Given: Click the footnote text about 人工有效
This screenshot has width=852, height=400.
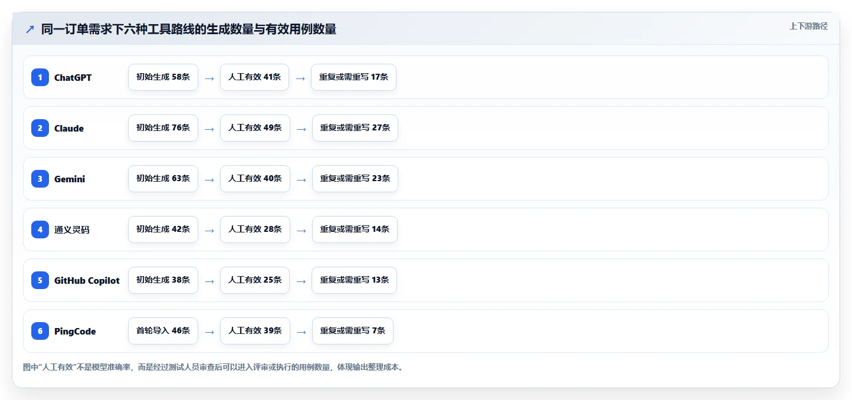Looking at the screenshot, I should click(x=213, y=367).
